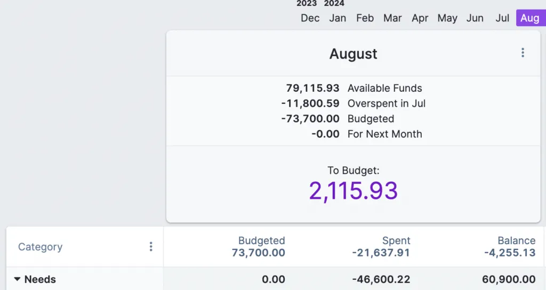
Task: Switch to the Dec 2023 month
Action: coord(310,18)
